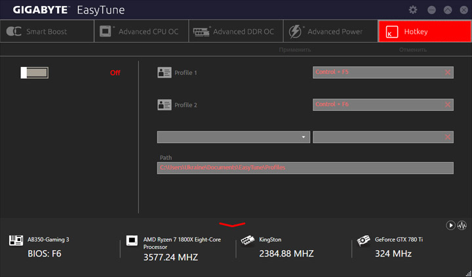The height and width of the screenshot is (277, 472).
Task: Collapse the info panel with red chevron
Action: point(232,224)
